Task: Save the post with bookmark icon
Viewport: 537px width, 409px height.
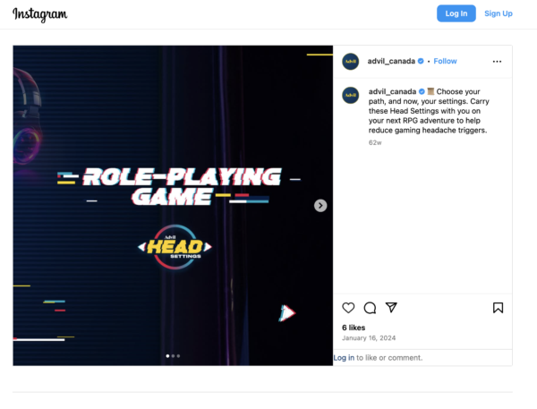Action: [498, 308]
